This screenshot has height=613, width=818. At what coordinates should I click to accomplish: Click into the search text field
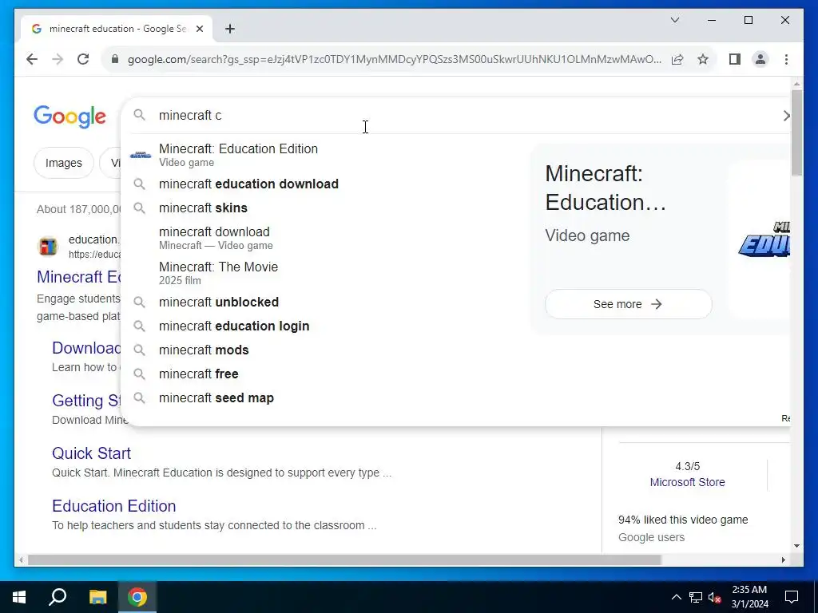[x=464, y=115]
